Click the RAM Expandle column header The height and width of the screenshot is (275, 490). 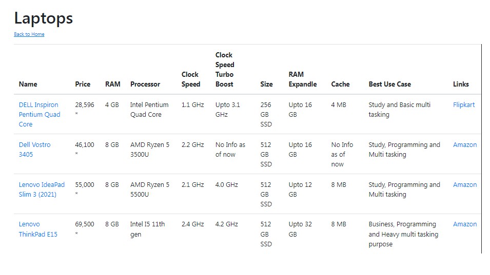click(x=303, y=79)
